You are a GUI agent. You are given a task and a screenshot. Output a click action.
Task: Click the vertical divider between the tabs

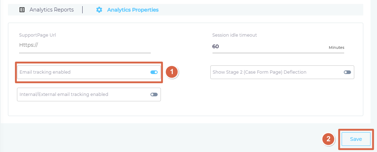coord(83,10)
